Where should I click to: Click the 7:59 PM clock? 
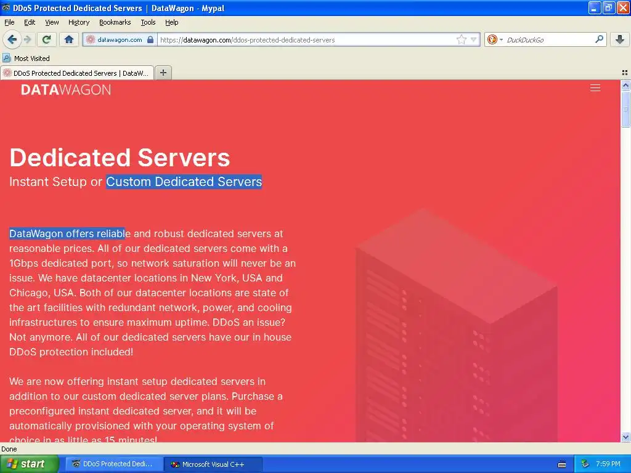(608, 464)
